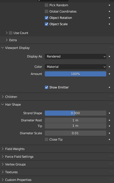The image size is (114, 183).
Task: Expand the Extra subpanel
Action: (7, 40)
